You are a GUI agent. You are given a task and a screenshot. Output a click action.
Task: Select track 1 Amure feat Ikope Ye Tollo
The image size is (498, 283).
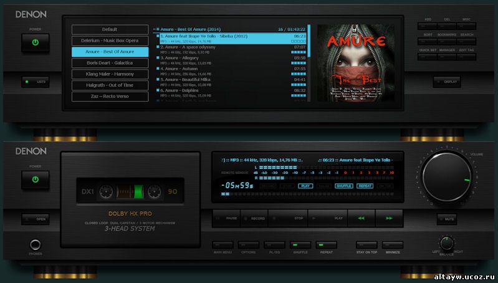(233, 39)
